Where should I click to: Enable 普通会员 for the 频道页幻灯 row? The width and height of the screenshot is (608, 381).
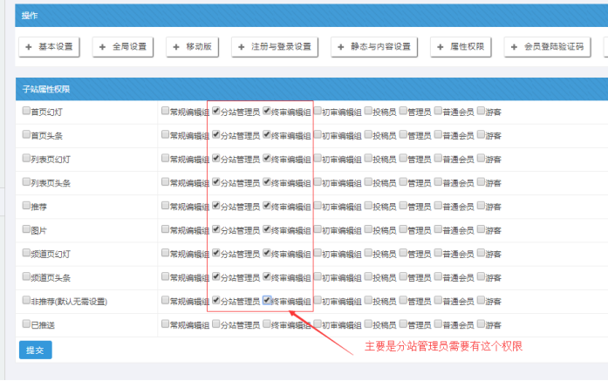[x=437, y=253]
